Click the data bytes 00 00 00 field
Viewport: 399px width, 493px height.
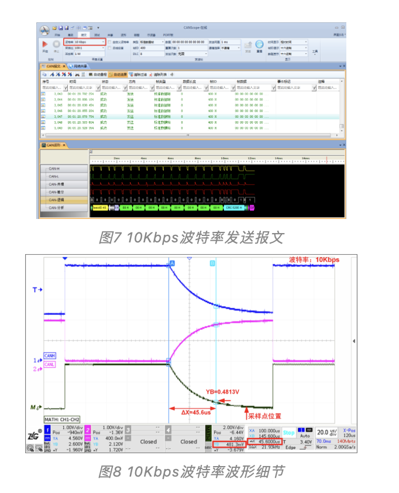190,42
